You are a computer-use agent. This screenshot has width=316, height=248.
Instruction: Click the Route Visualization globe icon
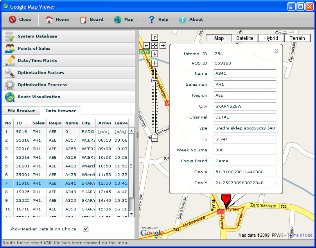click(x=10, y=97)
